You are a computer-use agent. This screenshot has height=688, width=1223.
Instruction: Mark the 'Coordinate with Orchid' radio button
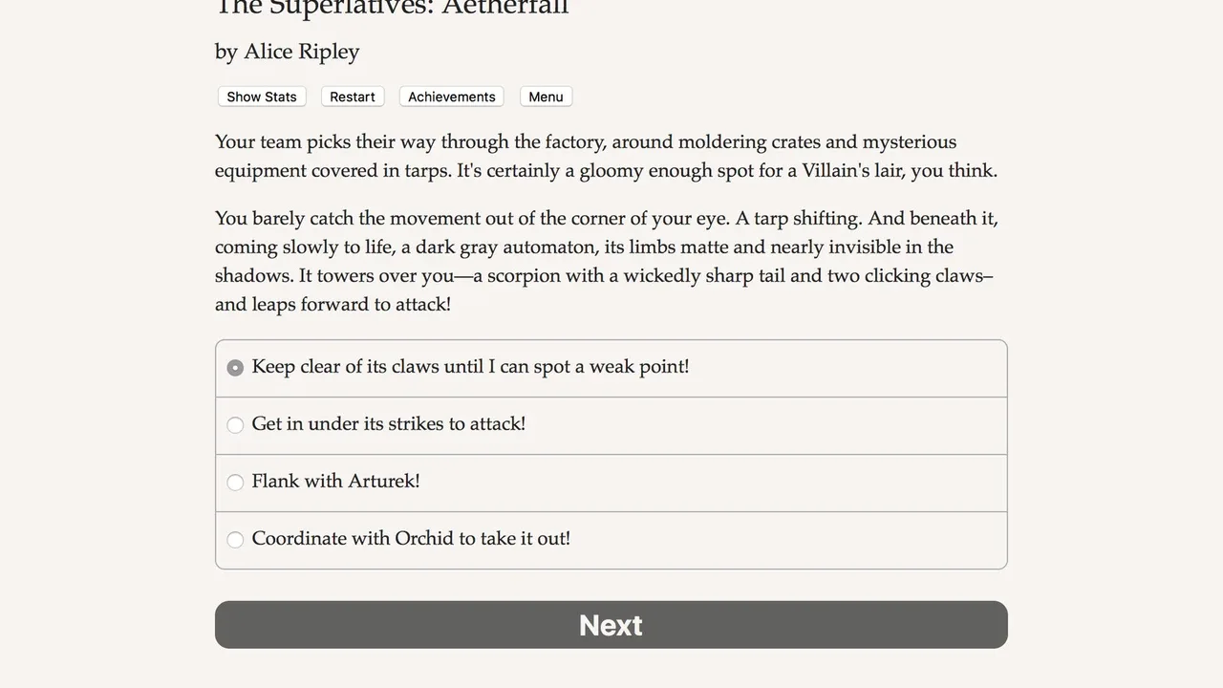(235, 540)
